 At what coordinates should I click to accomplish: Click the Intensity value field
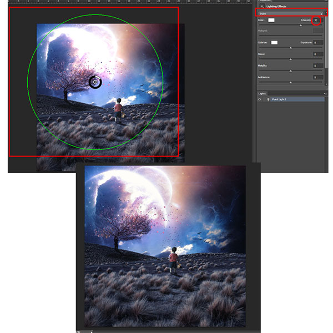coord(317,20)
